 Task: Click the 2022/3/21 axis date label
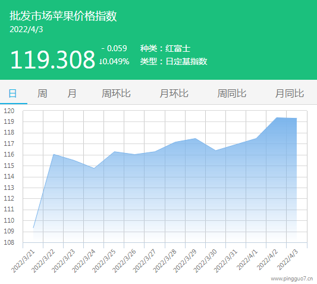(23, 261)
